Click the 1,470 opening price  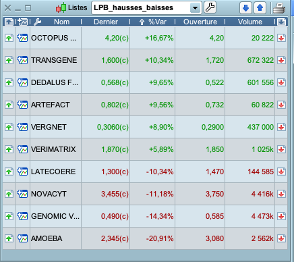pyautogui.click(x=215, y=172)
